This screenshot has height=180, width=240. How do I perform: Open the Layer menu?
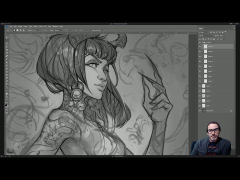point(25,26)
